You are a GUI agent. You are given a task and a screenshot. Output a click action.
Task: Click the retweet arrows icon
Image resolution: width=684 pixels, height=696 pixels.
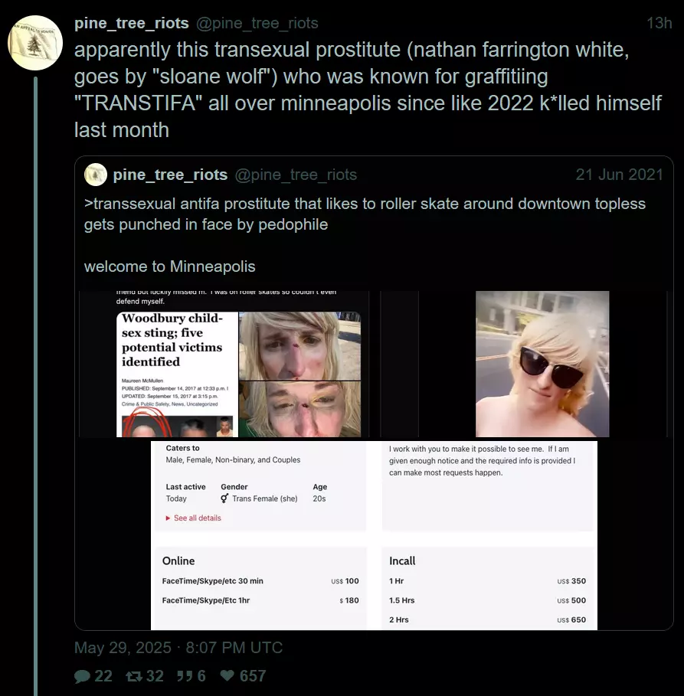pyautogui.click(x=134, y=676)
